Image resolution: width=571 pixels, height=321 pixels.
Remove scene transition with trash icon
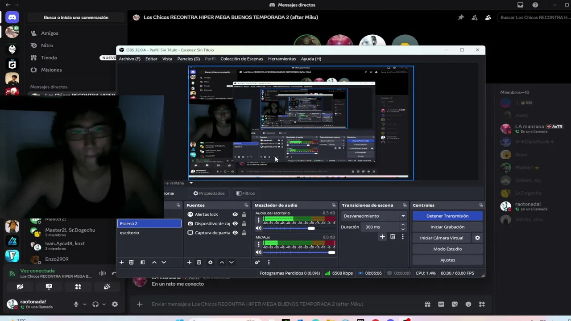click(x=393, y=237)
